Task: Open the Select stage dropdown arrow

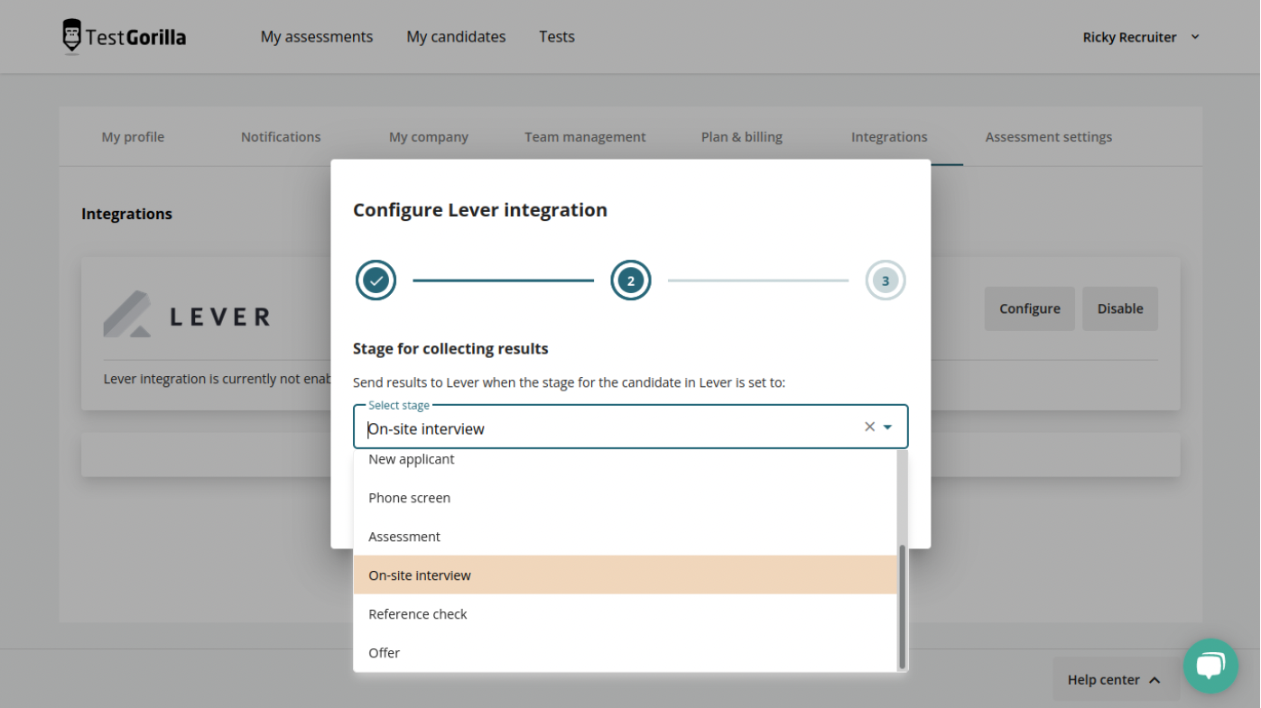Action: (x=888, y=426)
